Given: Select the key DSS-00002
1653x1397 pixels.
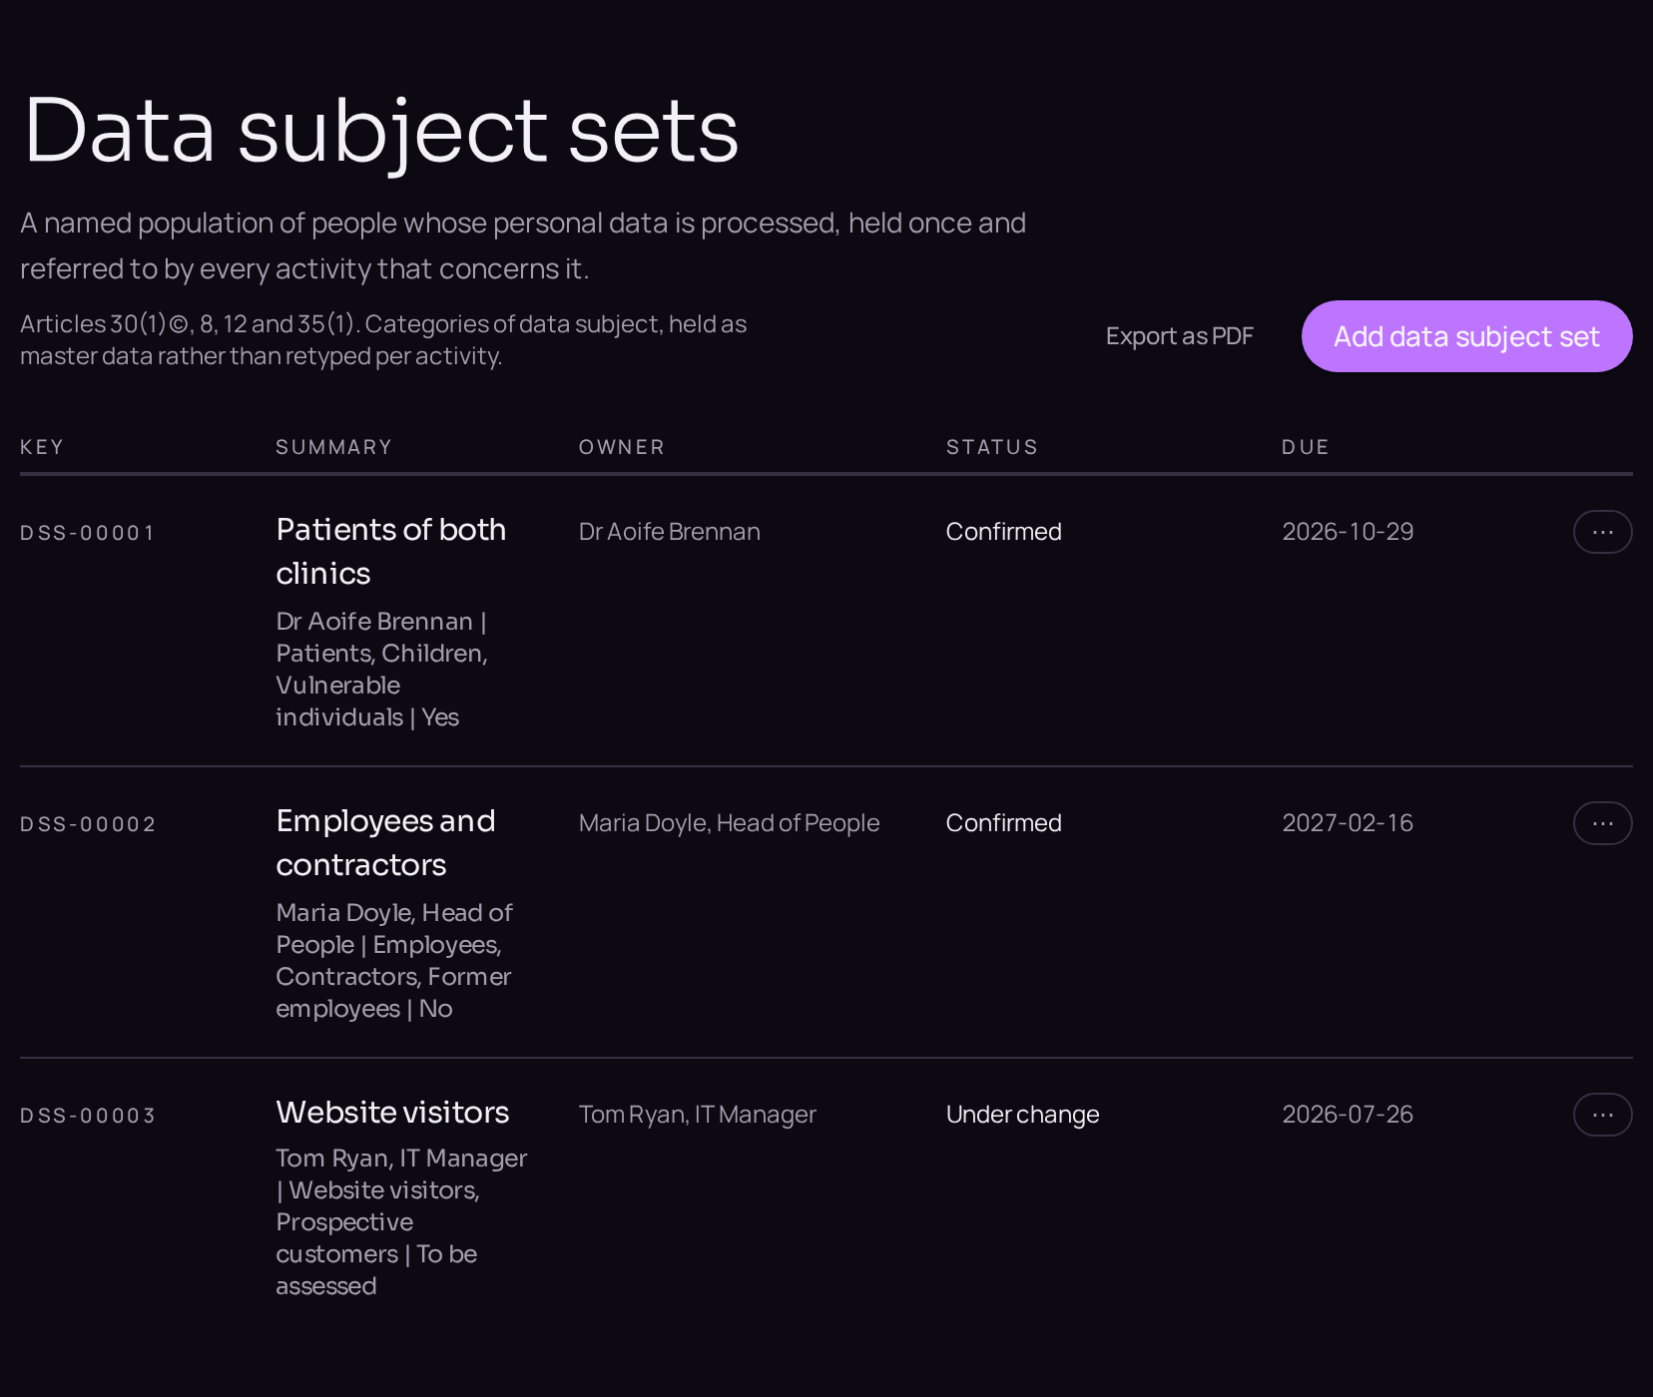Looking at the screenshot, I should (x=88, y=824).
